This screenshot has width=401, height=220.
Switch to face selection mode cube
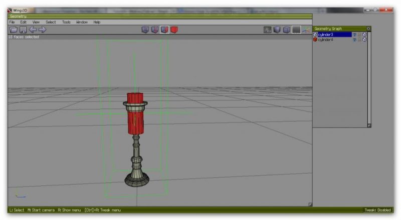[x=164, y=30]
